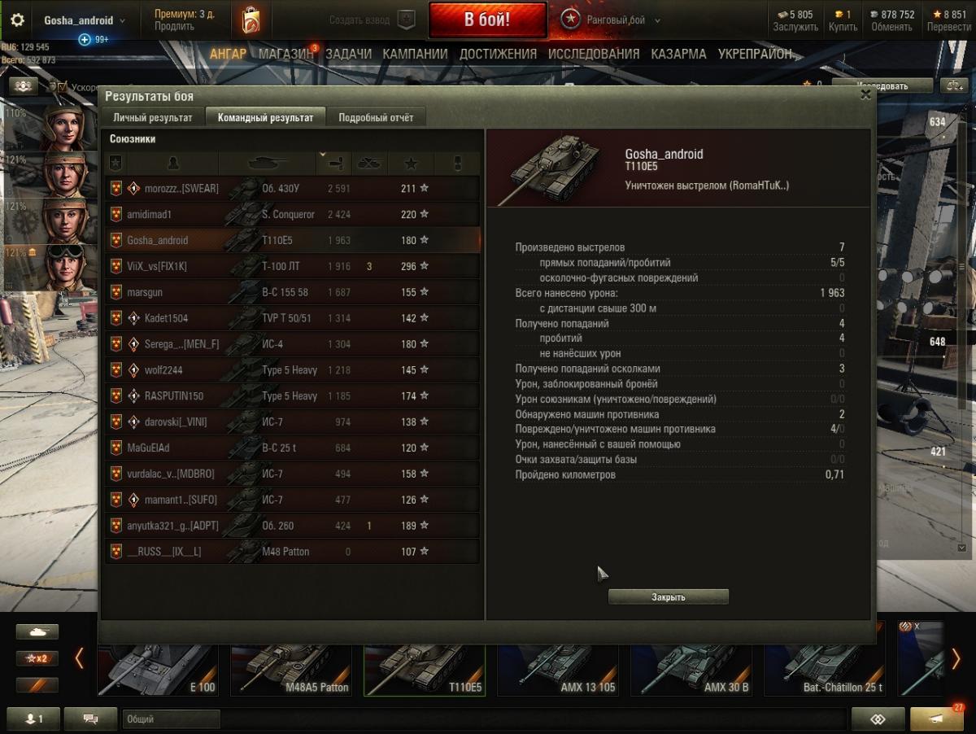Screen dimensions: 976x734
Task: Open the settings gear menu
Action: click(18, 20)
